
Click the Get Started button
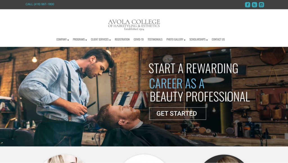(177, 113)
